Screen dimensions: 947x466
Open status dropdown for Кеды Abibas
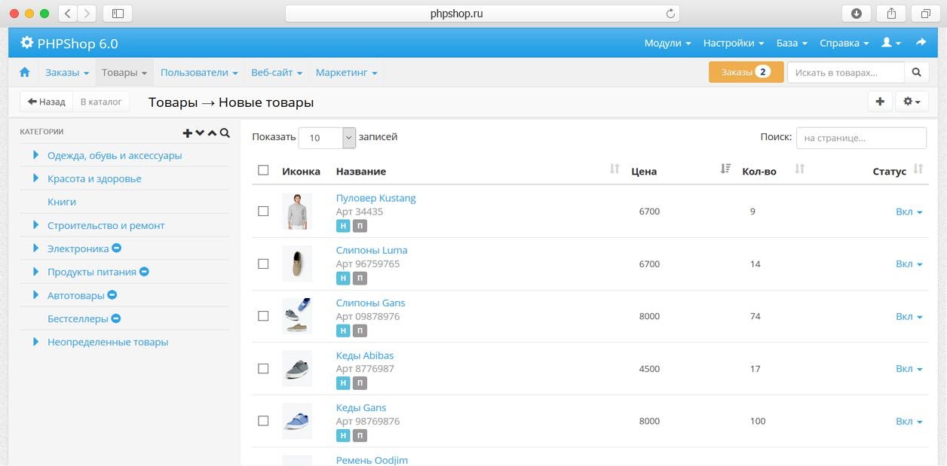click(x=909, y=369)
